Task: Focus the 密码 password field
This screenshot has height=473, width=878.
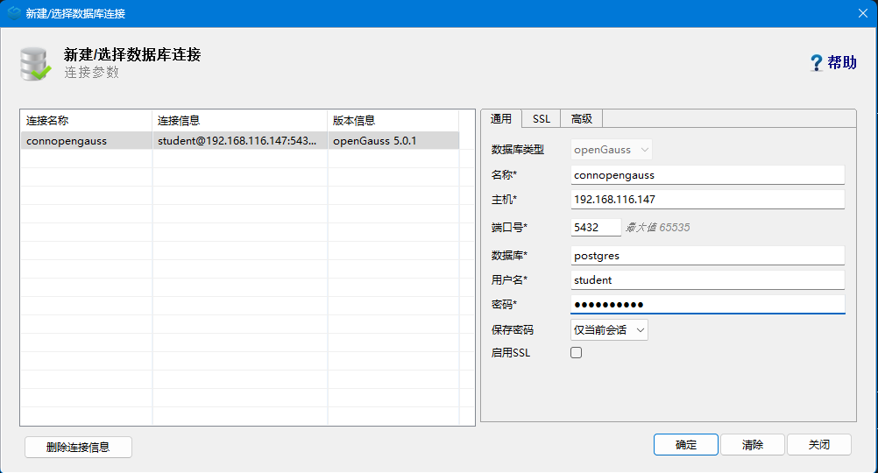Action: click(x=708, y=305)
